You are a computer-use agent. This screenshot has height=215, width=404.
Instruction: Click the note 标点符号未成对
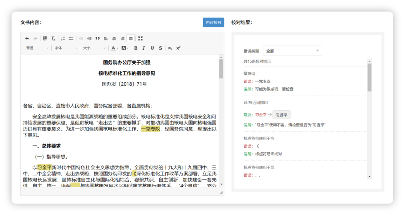pyautogui.click(x=268, y=154)
